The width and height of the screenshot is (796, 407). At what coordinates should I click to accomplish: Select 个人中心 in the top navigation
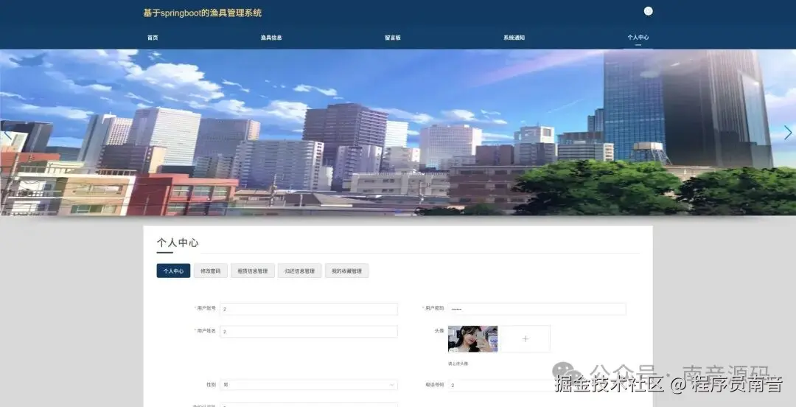[x=638, y=38]
